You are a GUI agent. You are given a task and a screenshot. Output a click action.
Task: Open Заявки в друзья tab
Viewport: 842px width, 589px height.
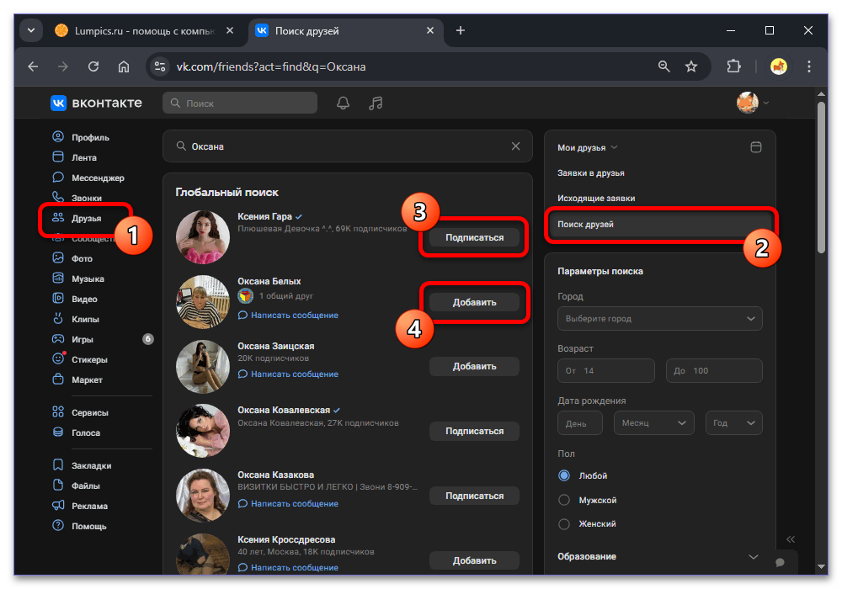591,173
